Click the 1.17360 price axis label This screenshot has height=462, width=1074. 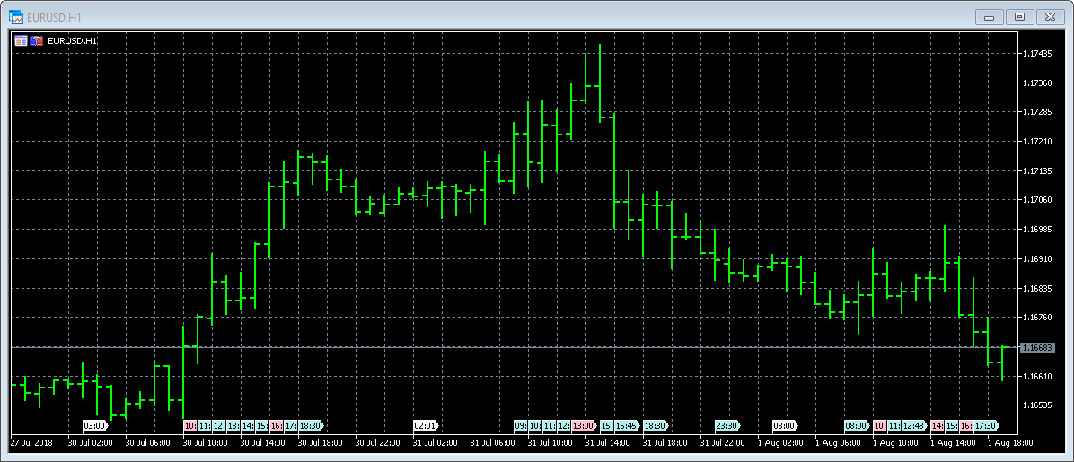point(1036,83)
